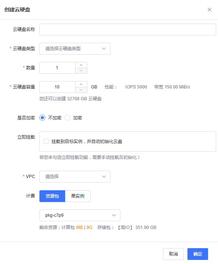
Task: Click the 确定 button
Action: tap(198, 254)
